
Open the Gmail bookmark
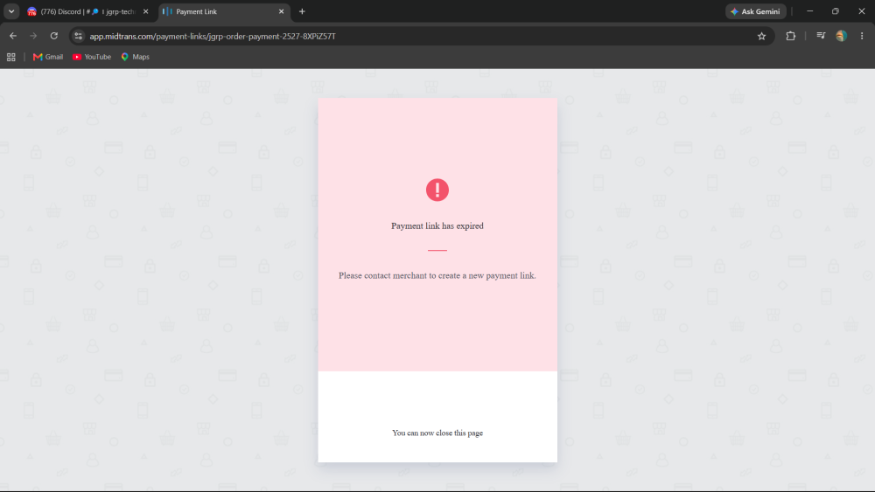click(x=48, y=57)
